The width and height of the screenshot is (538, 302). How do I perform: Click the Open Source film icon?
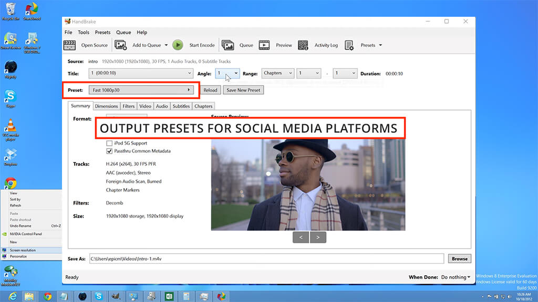coord(71,46)
